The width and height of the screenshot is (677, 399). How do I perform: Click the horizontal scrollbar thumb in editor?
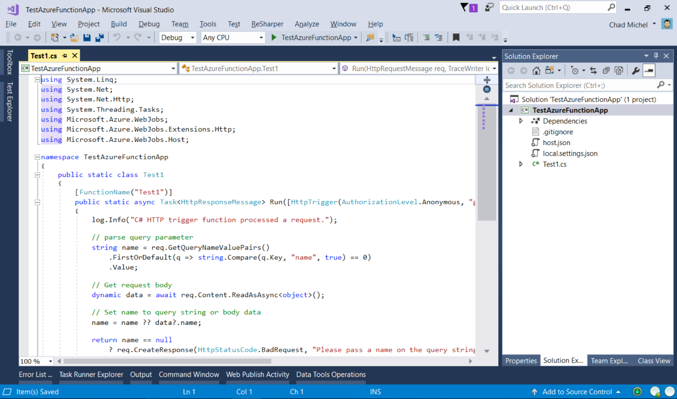click(167, 361)
